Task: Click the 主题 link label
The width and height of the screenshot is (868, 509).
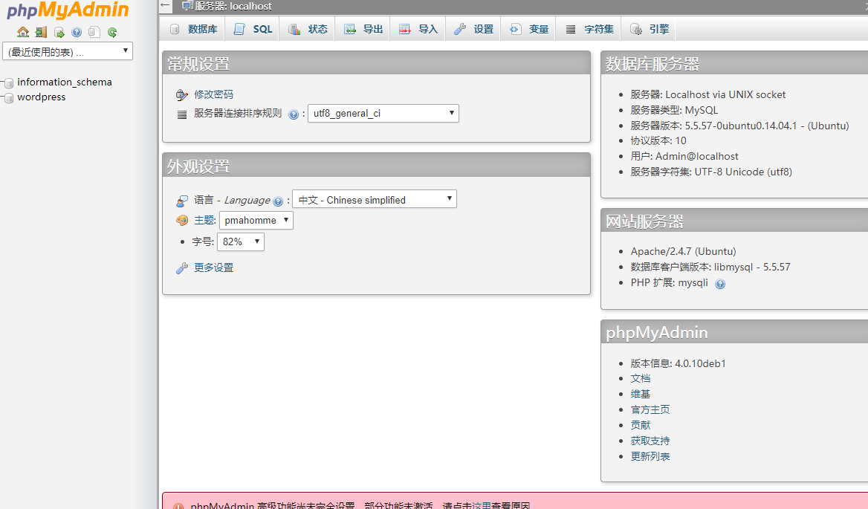Action: tap(205, 220)
